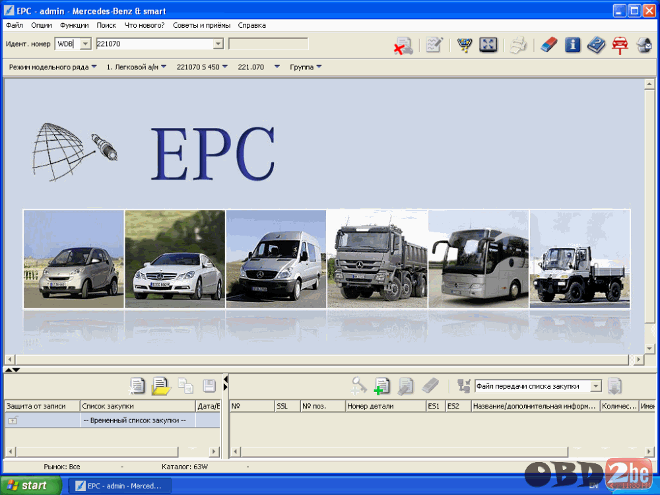This screenshot has width=660, height=495.
Task: Click the dump truck thumbnail
Action: [x=377, y=259]
